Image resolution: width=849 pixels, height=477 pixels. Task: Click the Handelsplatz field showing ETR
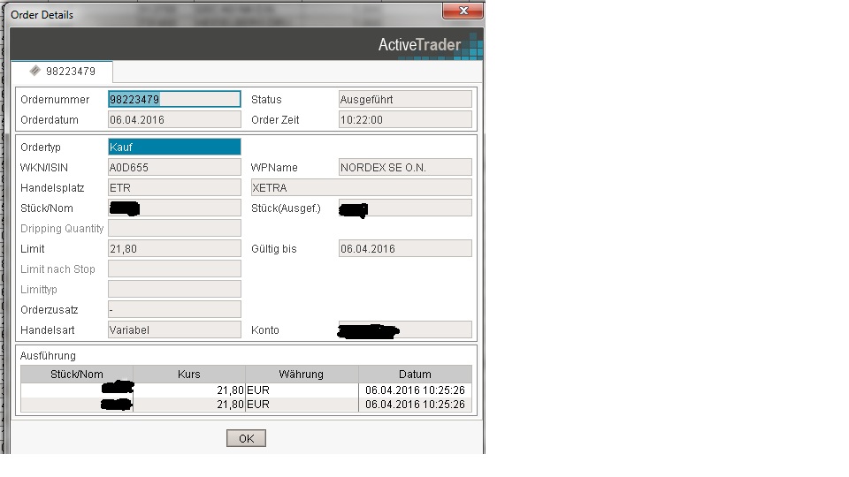coord(174,188)
